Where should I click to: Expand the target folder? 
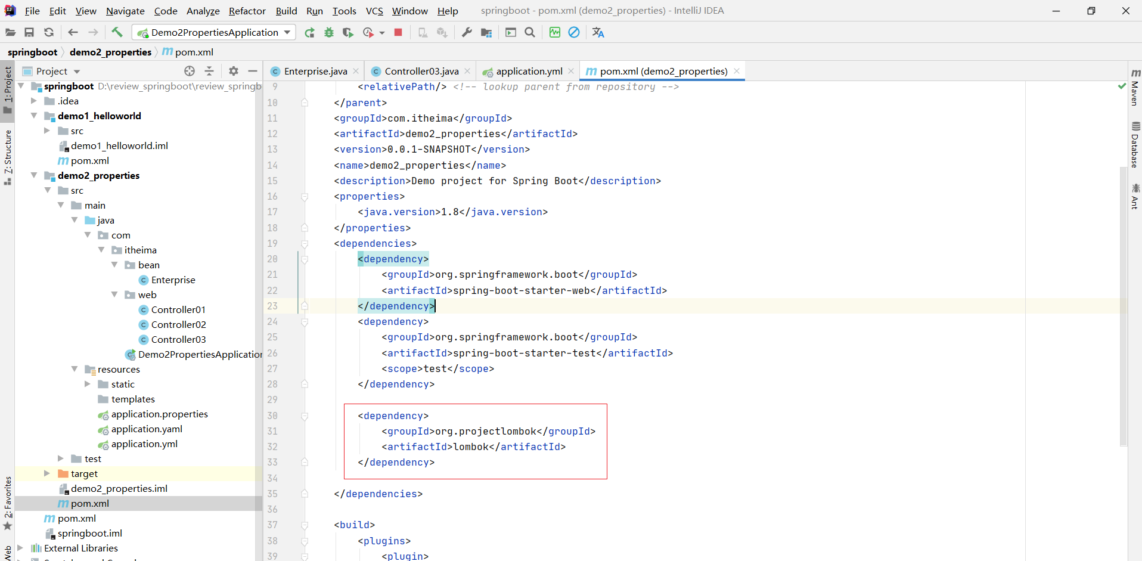[47, 473]
